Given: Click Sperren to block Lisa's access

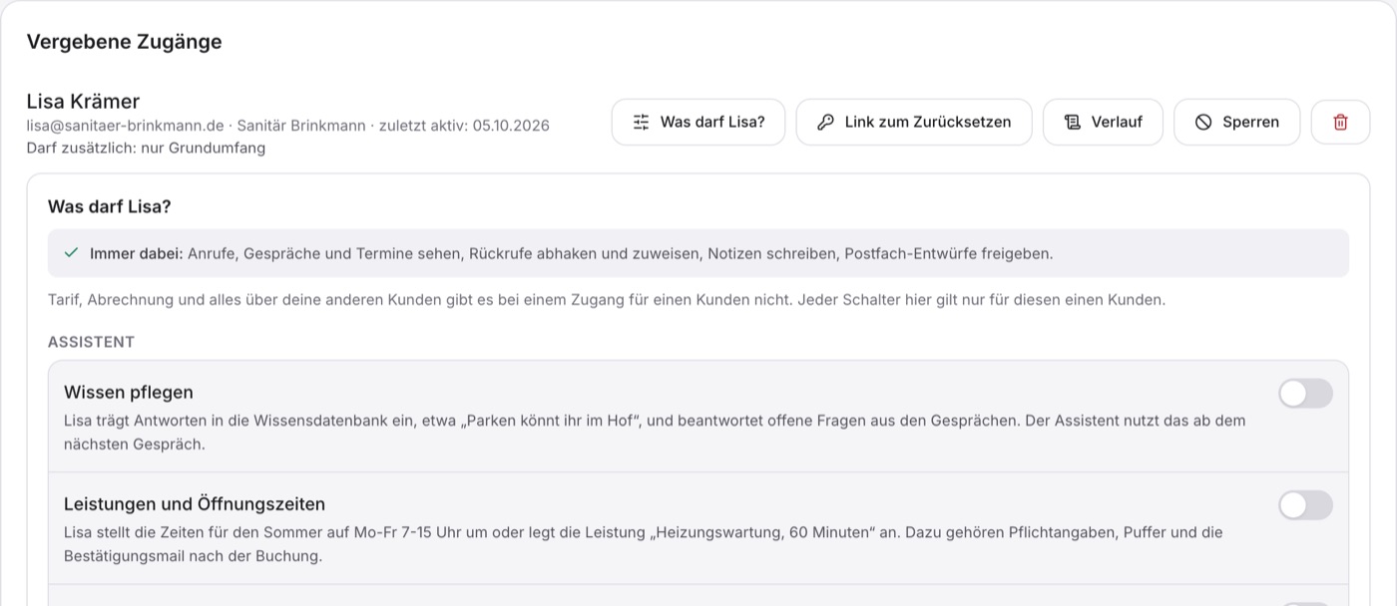Looking at the screenshot, I should (x=1237, y=122).
